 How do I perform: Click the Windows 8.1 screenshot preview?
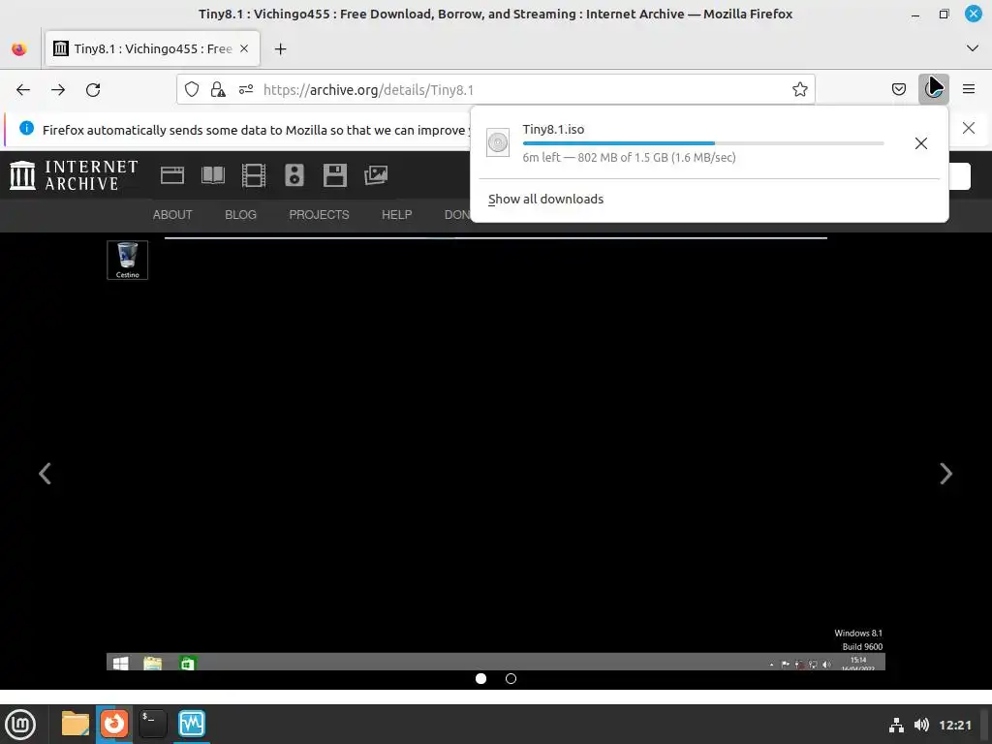[496, 454]
